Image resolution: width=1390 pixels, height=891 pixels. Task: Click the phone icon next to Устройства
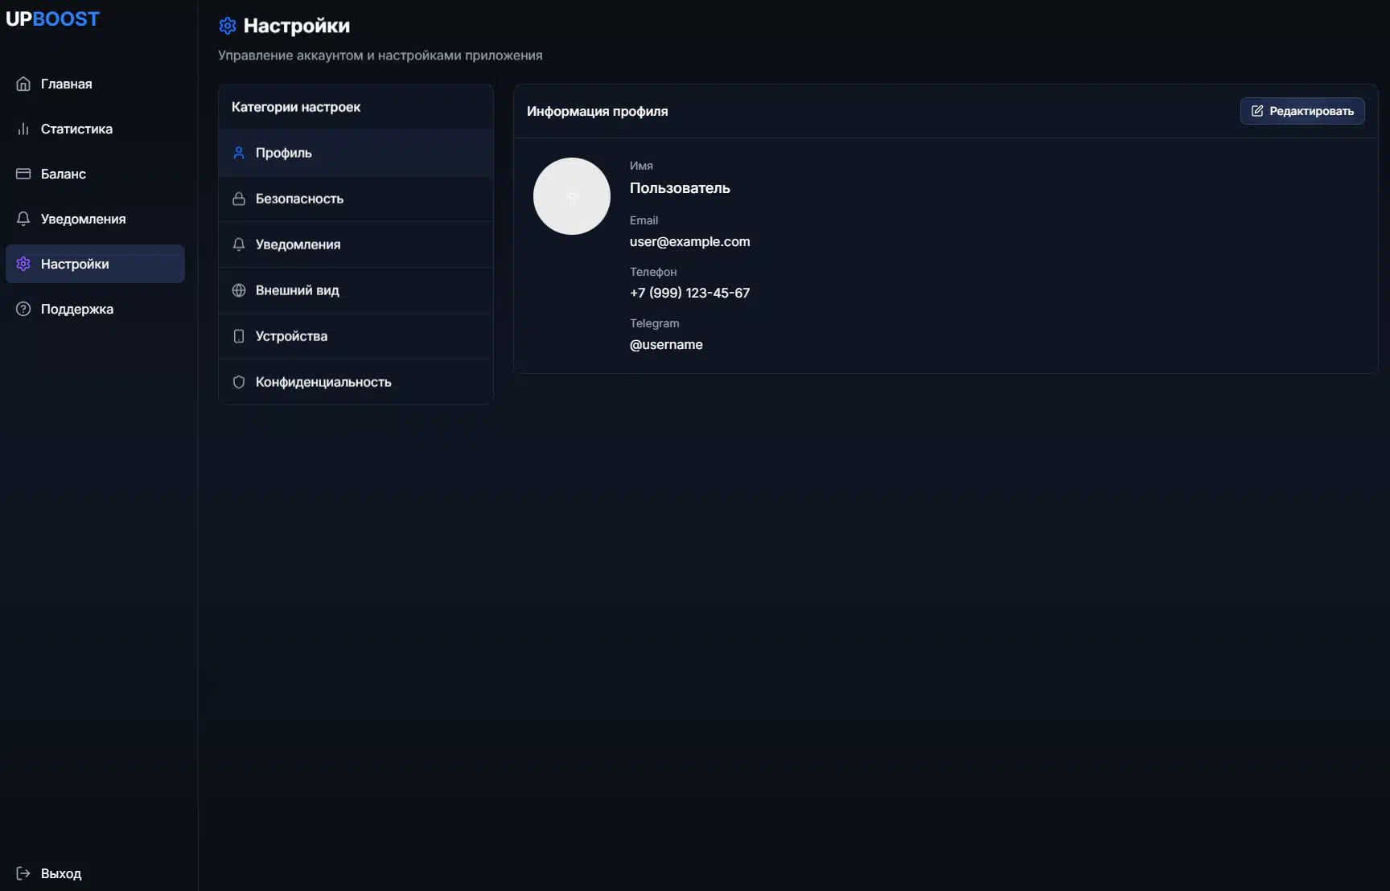tap(239, 336)
